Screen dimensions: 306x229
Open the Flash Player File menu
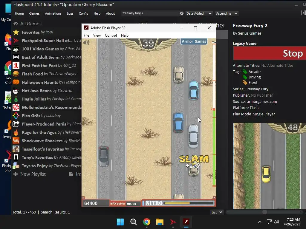tap(86, 35)
